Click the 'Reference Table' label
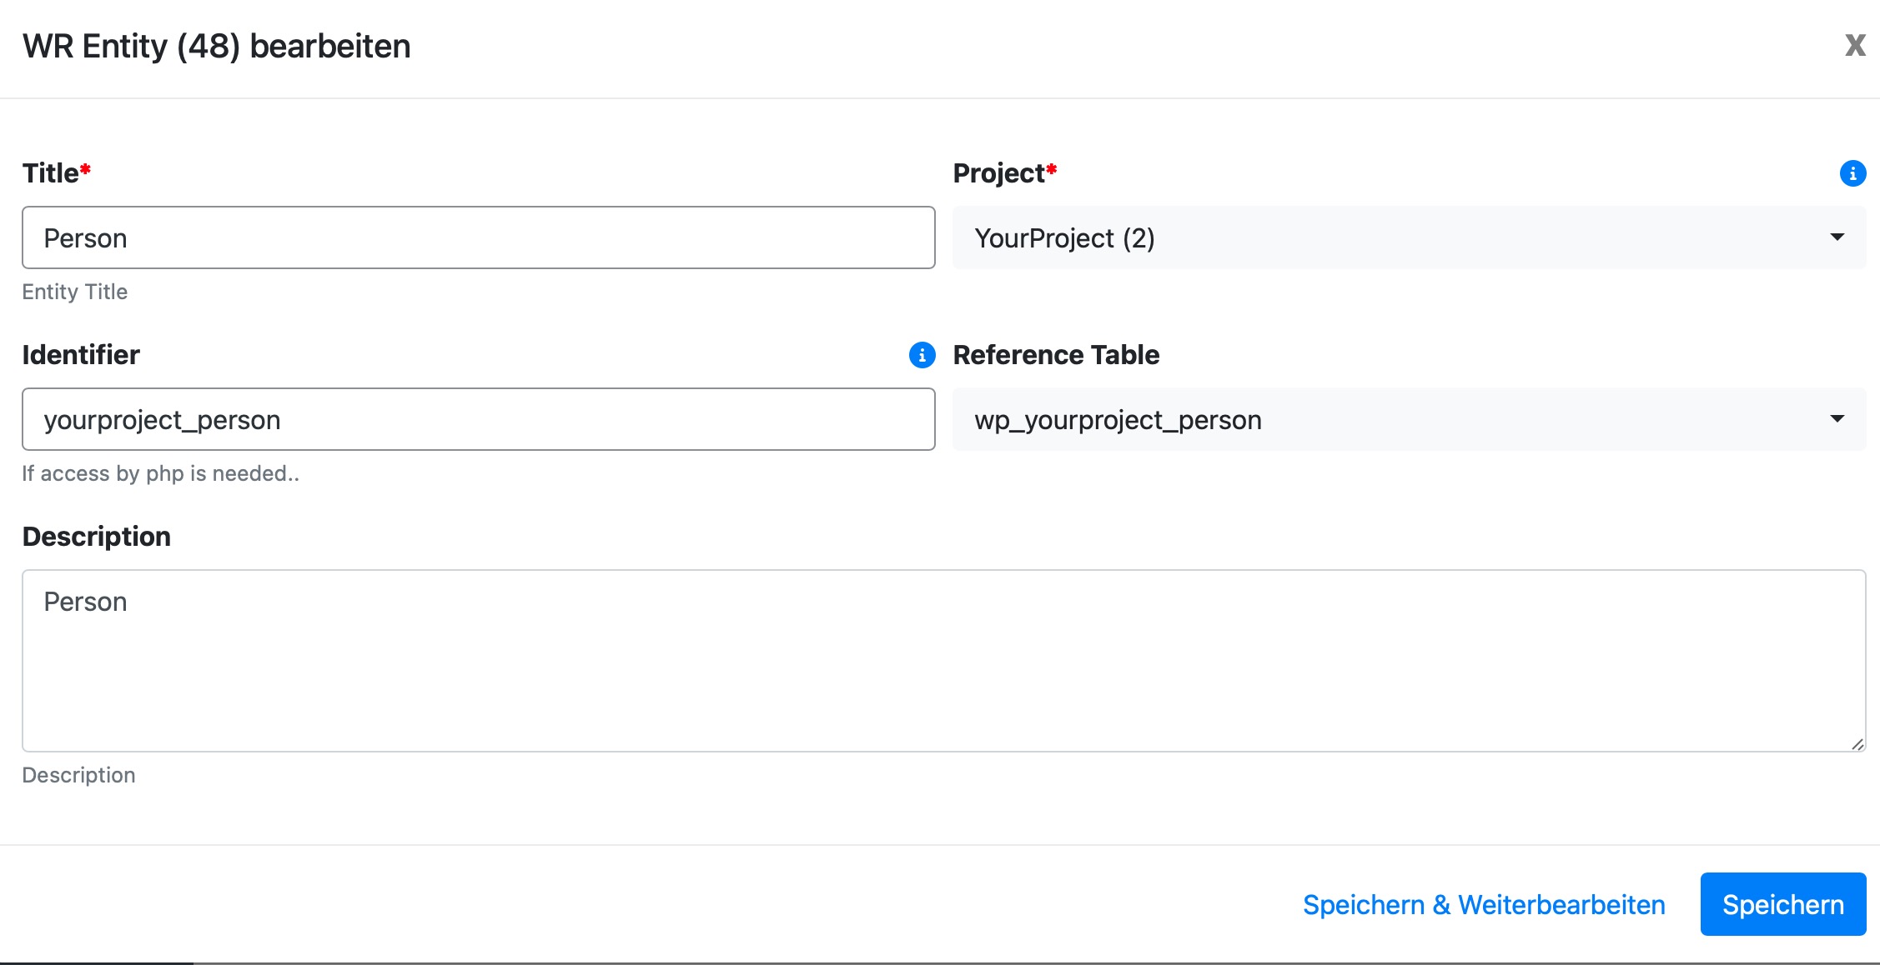Screen dimensions: 1880x965 pyautogui.click(x=1056, y=355)
